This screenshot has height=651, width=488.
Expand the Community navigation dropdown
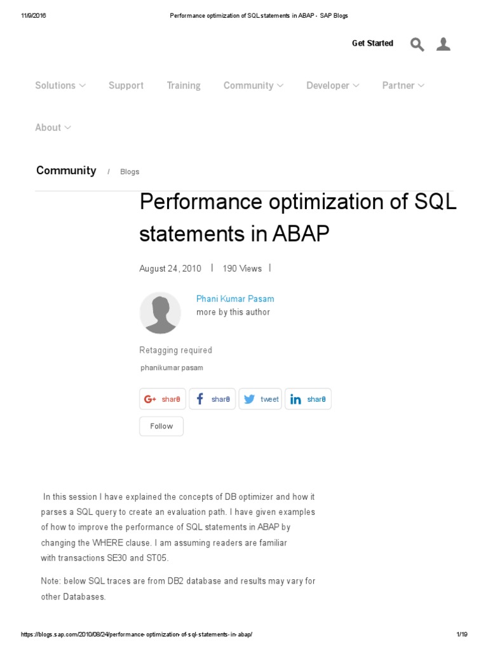253,85
